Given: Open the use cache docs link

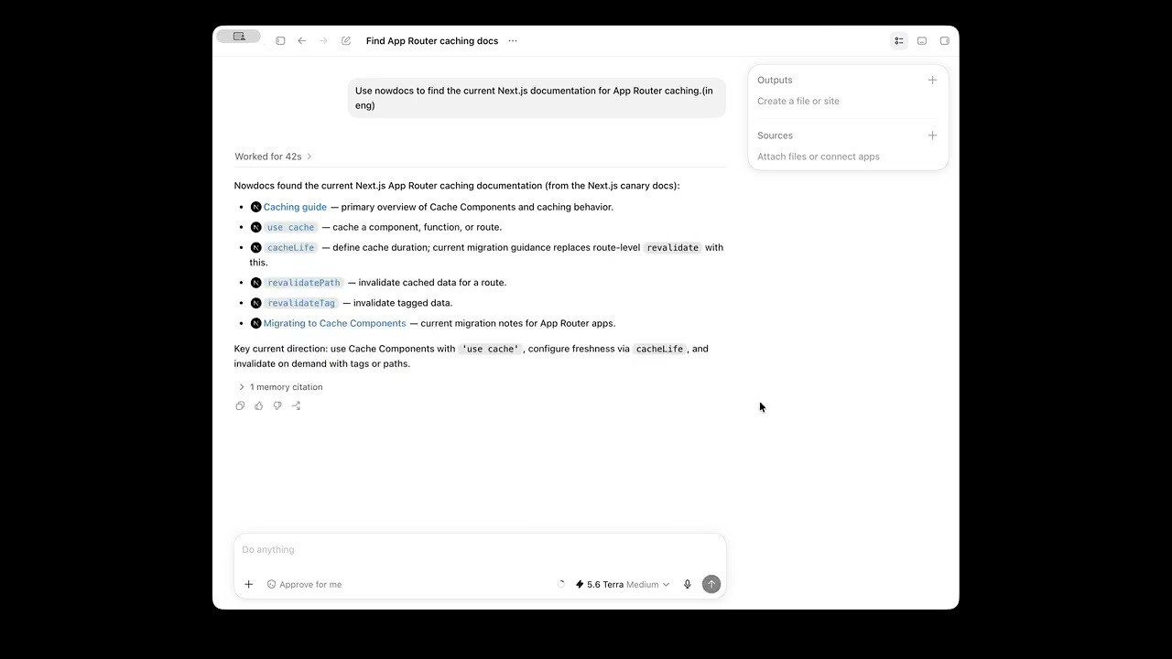Looking at the screenshot, I should click(290, 227).
